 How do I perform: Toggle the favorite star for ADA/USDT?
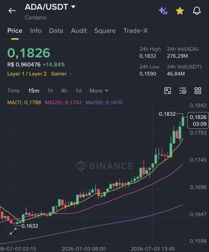coord(180,11)
